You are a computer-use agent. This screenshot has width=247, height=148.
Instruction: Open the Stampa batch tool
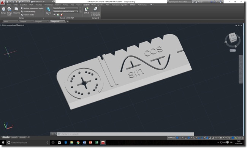[x=9, y=11]
